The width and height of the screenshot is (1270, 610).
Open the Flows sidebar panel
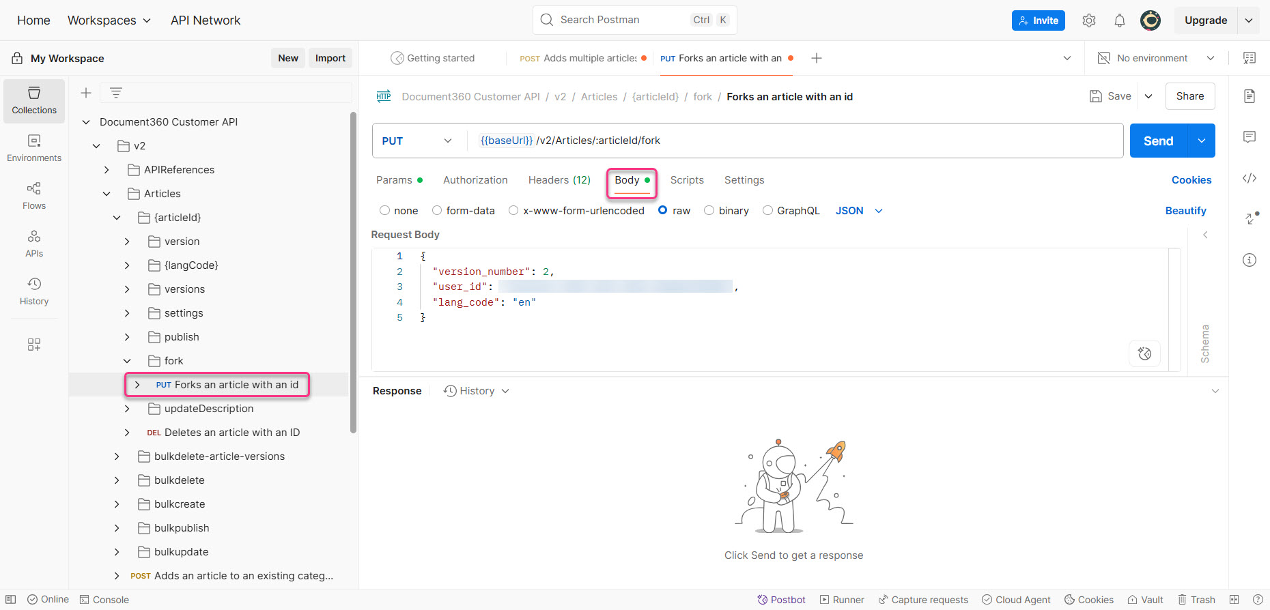[x=34, y=196]
